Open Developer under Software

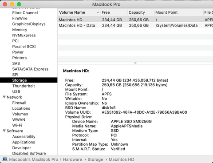point(22,148)
